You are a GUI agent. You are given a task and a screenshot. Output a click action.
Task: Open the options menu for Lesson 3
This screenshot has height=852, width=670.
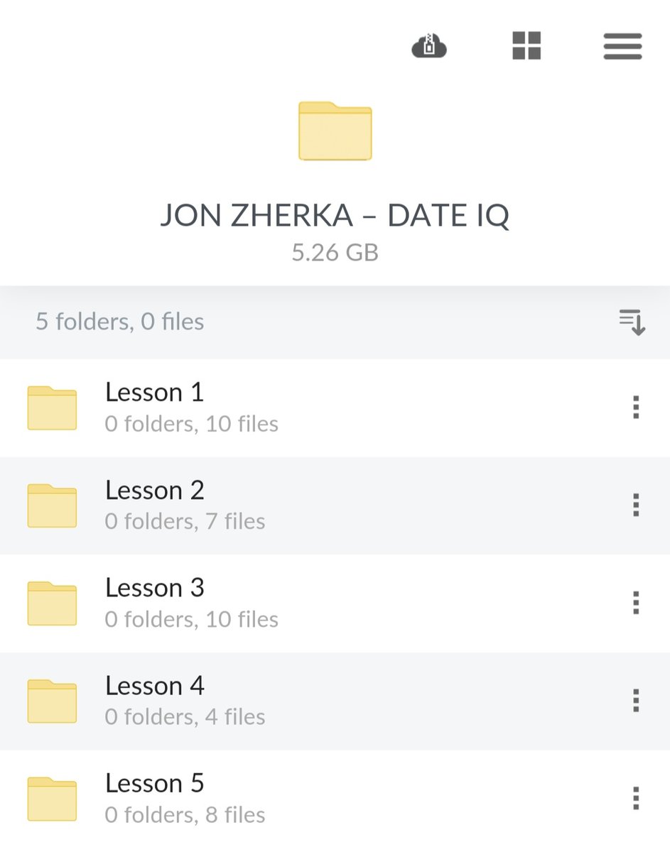636,603
